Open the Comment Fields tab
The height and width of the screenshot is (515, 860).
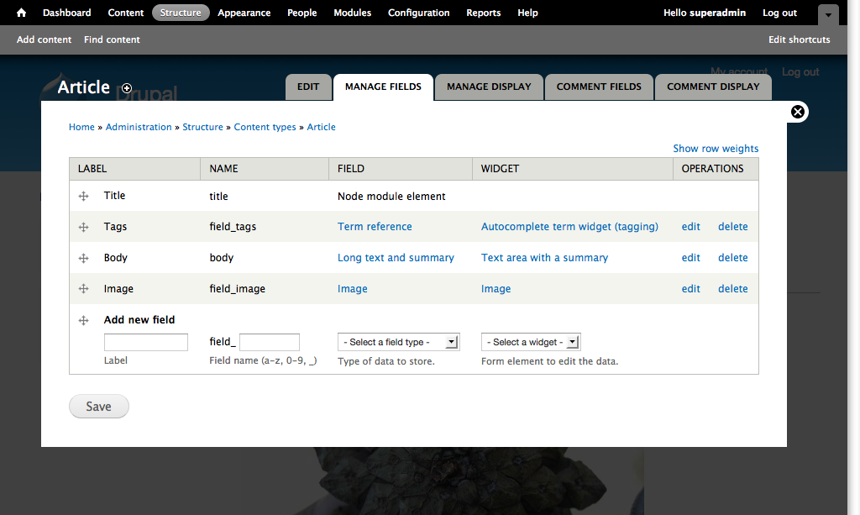[599, 87]
